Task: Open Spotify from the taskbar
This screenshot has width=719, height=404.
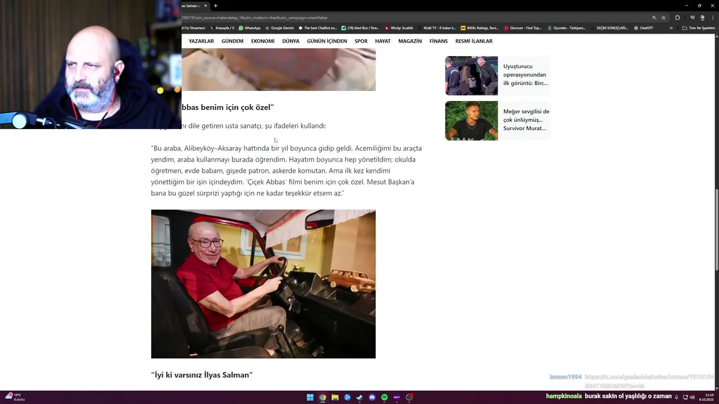Action: point(384,397)
